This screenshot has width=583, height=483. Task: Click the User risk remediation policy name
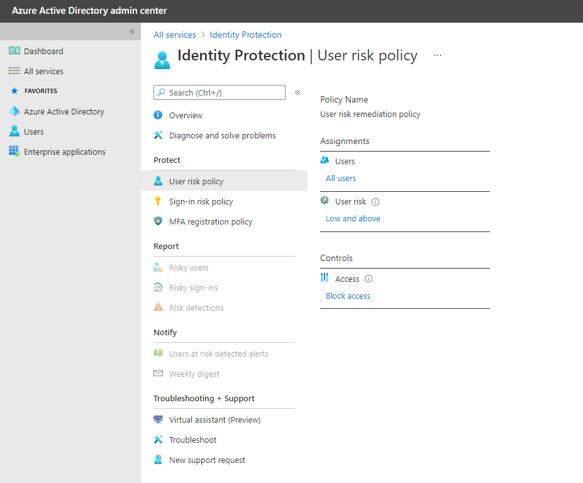(x=370, y=114)
